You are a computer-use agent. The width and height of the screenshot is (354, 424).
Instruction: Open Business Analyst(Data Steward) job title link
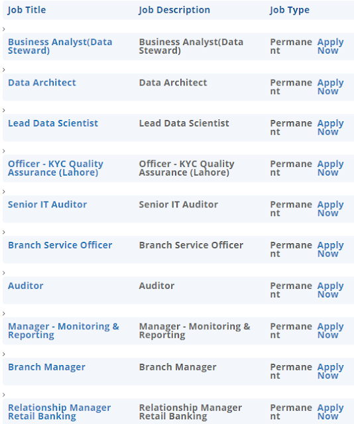click(60, 46)
